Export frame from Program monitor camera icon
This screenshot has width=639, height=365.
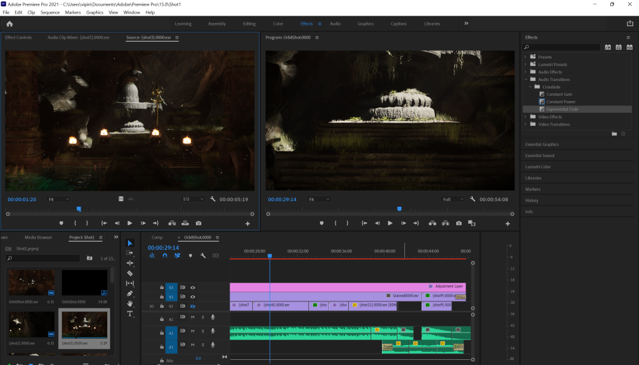(x=459, y=224)
